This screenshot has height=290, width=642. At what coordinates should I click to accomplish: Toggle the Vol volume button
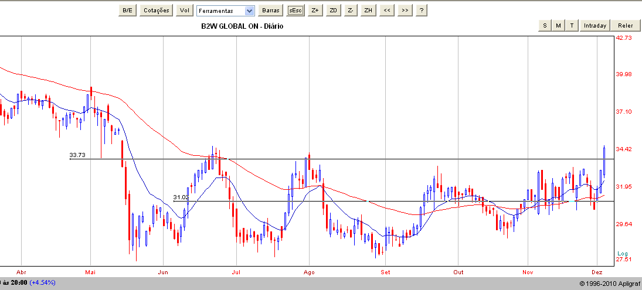coord(185,11)
